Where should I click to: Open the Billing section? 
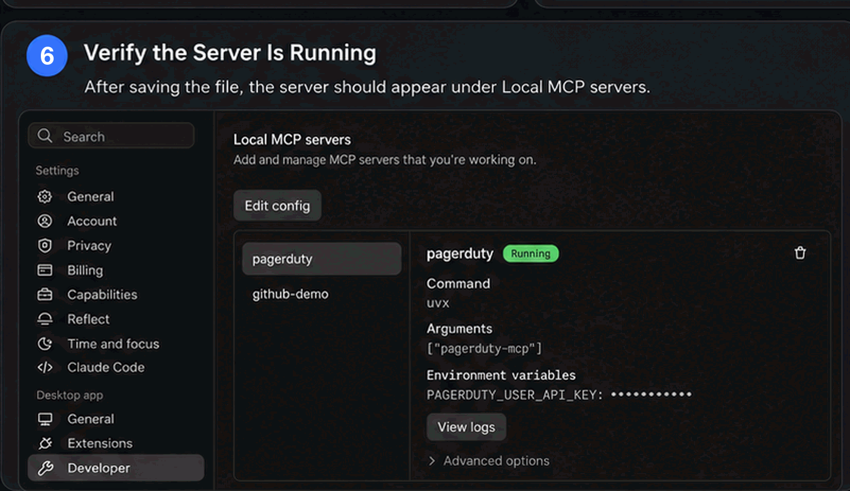click(x=85, y=270)
